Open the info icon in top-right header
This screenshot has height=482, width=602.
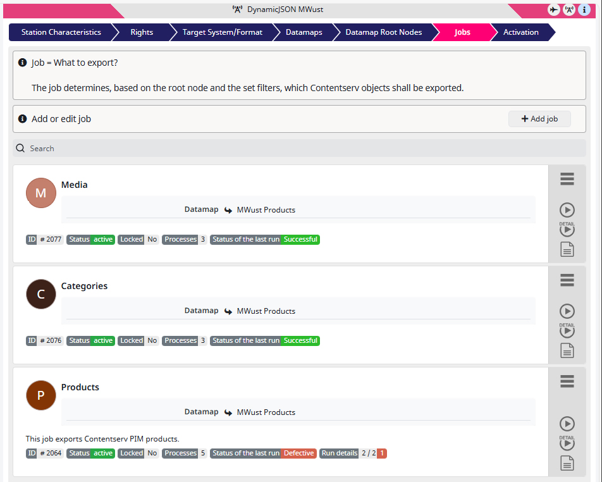584,9
